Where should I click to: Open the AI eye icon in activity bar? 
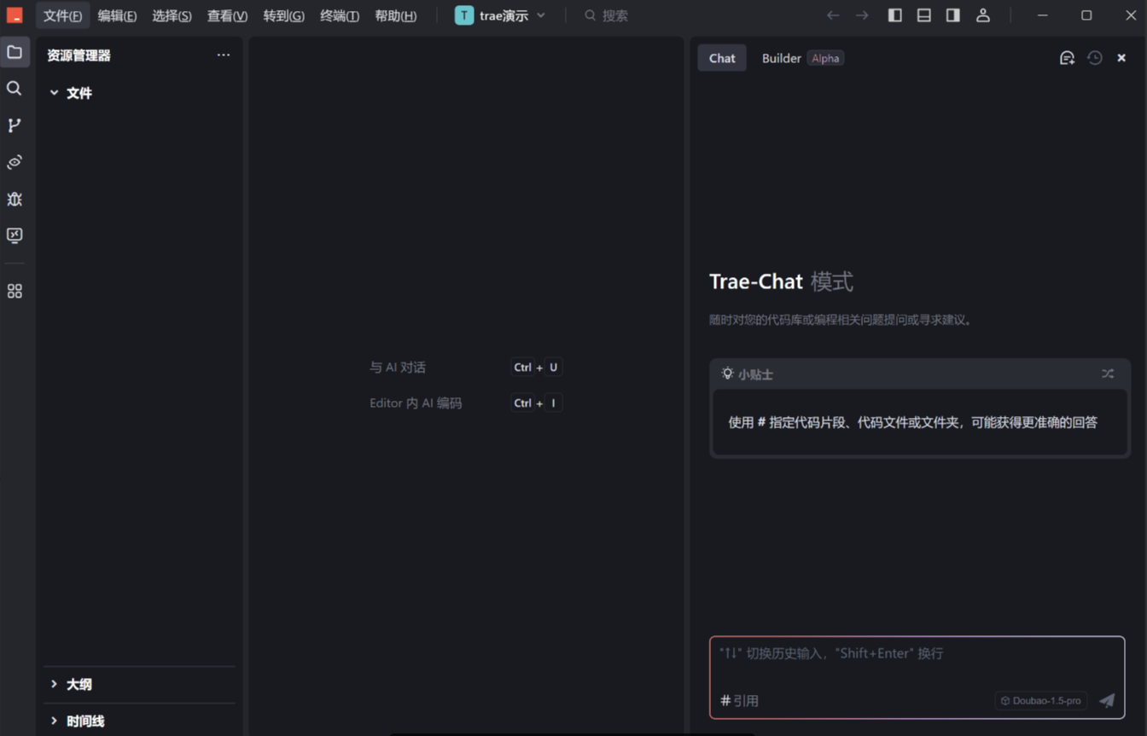pyautogui.click(x=15, y=162)
